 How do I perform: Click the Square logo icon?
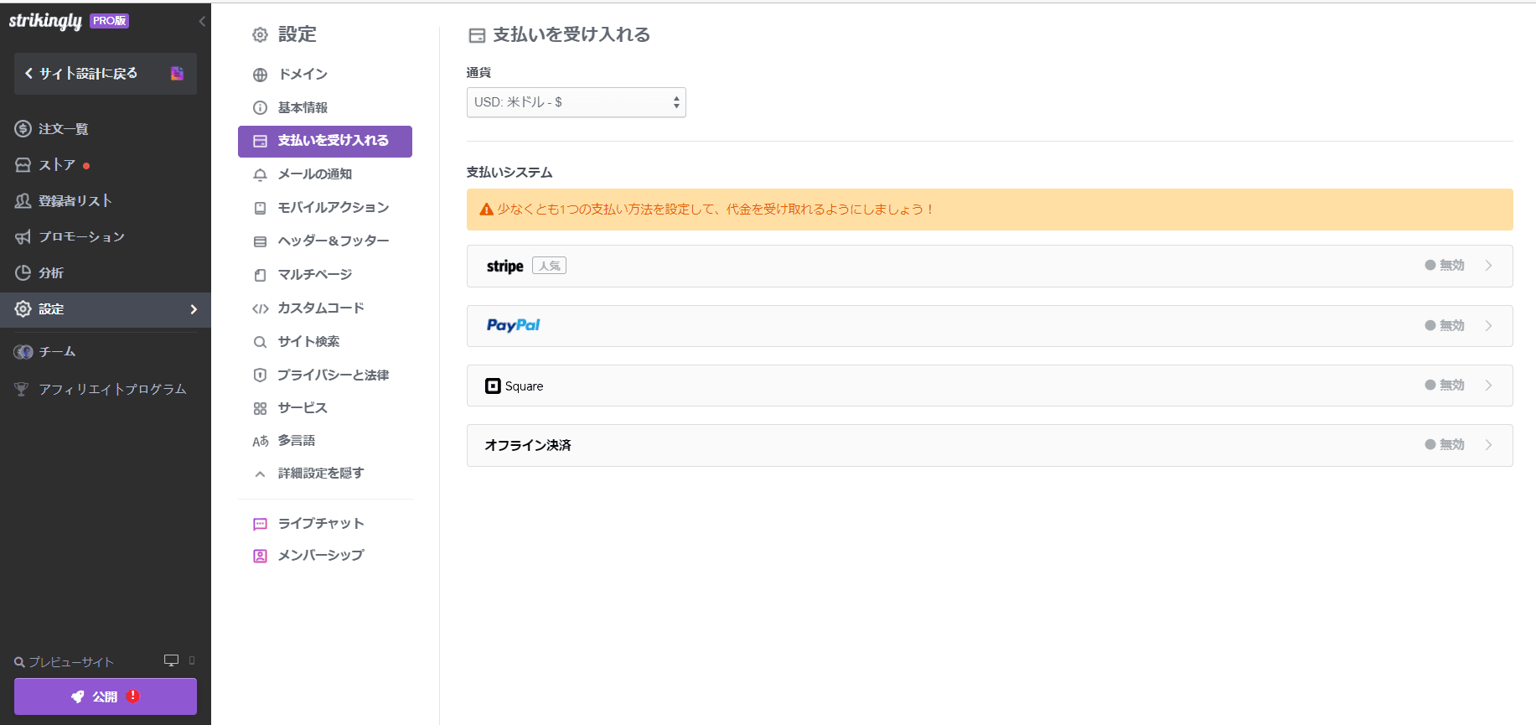(x=493, y=386)
